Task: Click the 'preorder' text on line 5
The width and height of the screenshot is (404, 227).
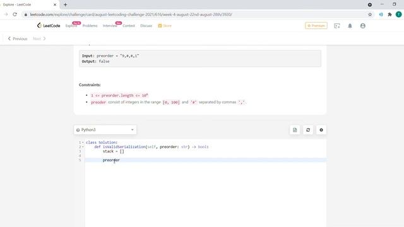Action: [x=111, y=160]
